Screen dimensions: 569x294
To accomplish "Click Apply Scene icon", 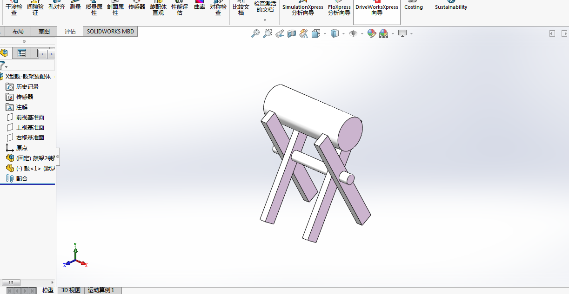I will [x=383, y=33].
